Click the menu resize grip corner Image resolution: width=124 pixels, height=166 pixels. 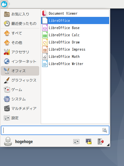tap(108, 145)
